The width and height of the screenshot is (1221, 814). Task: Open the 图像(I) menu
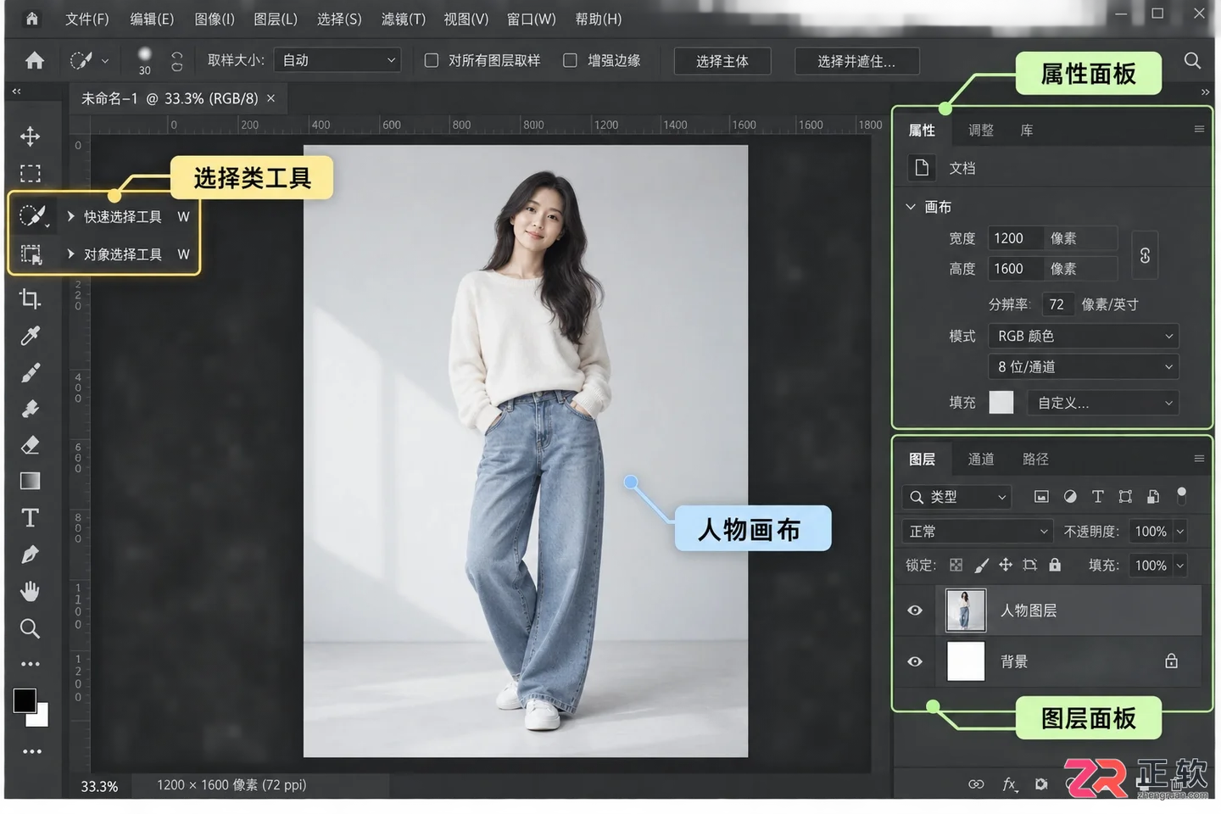pyautogui.click(x=215, y=19)
